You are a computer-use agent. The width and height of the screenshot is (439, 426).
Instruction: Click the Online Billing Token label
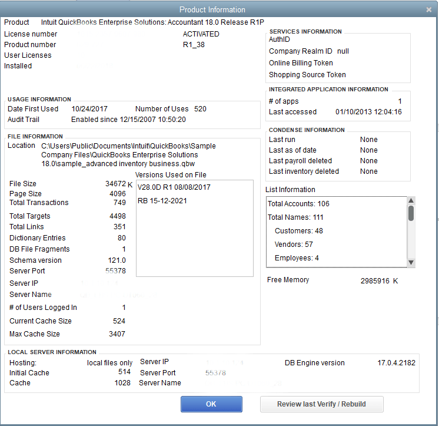click(301, 63)
